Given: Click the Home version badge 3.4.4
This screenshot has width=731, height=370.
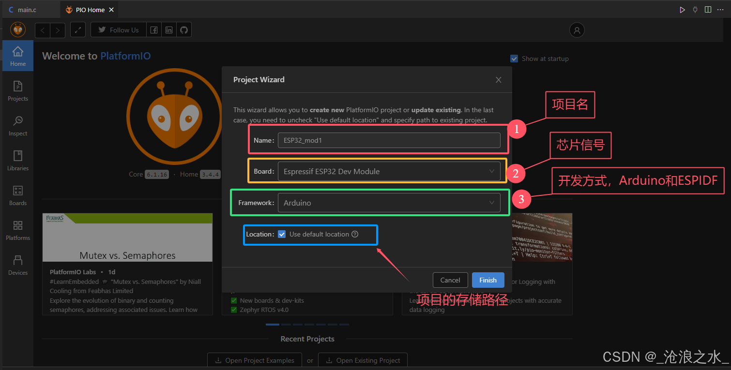Looking at the screenshot, I should 210,175.
